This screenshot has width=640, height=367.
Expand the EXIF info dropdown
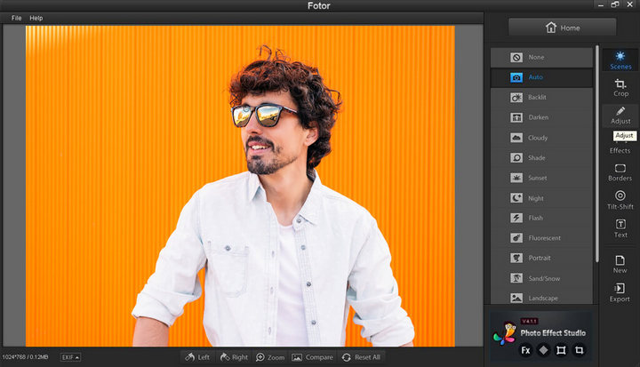click(x=70, y=357)
